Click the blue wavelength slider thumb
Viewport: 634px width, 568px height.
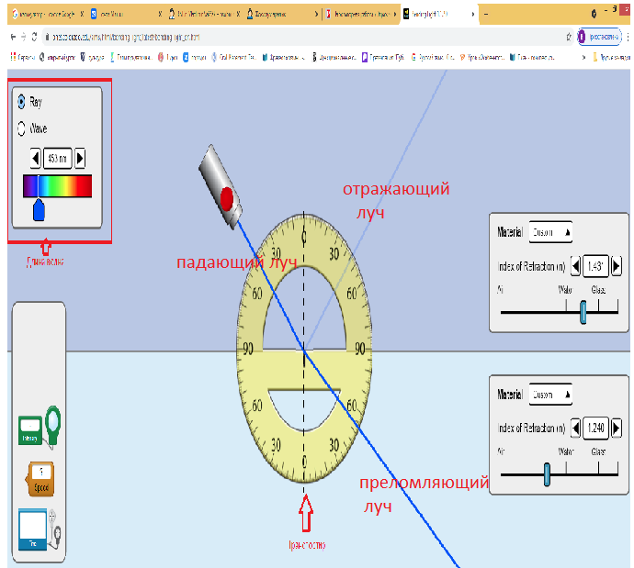(x=39, y=210)
